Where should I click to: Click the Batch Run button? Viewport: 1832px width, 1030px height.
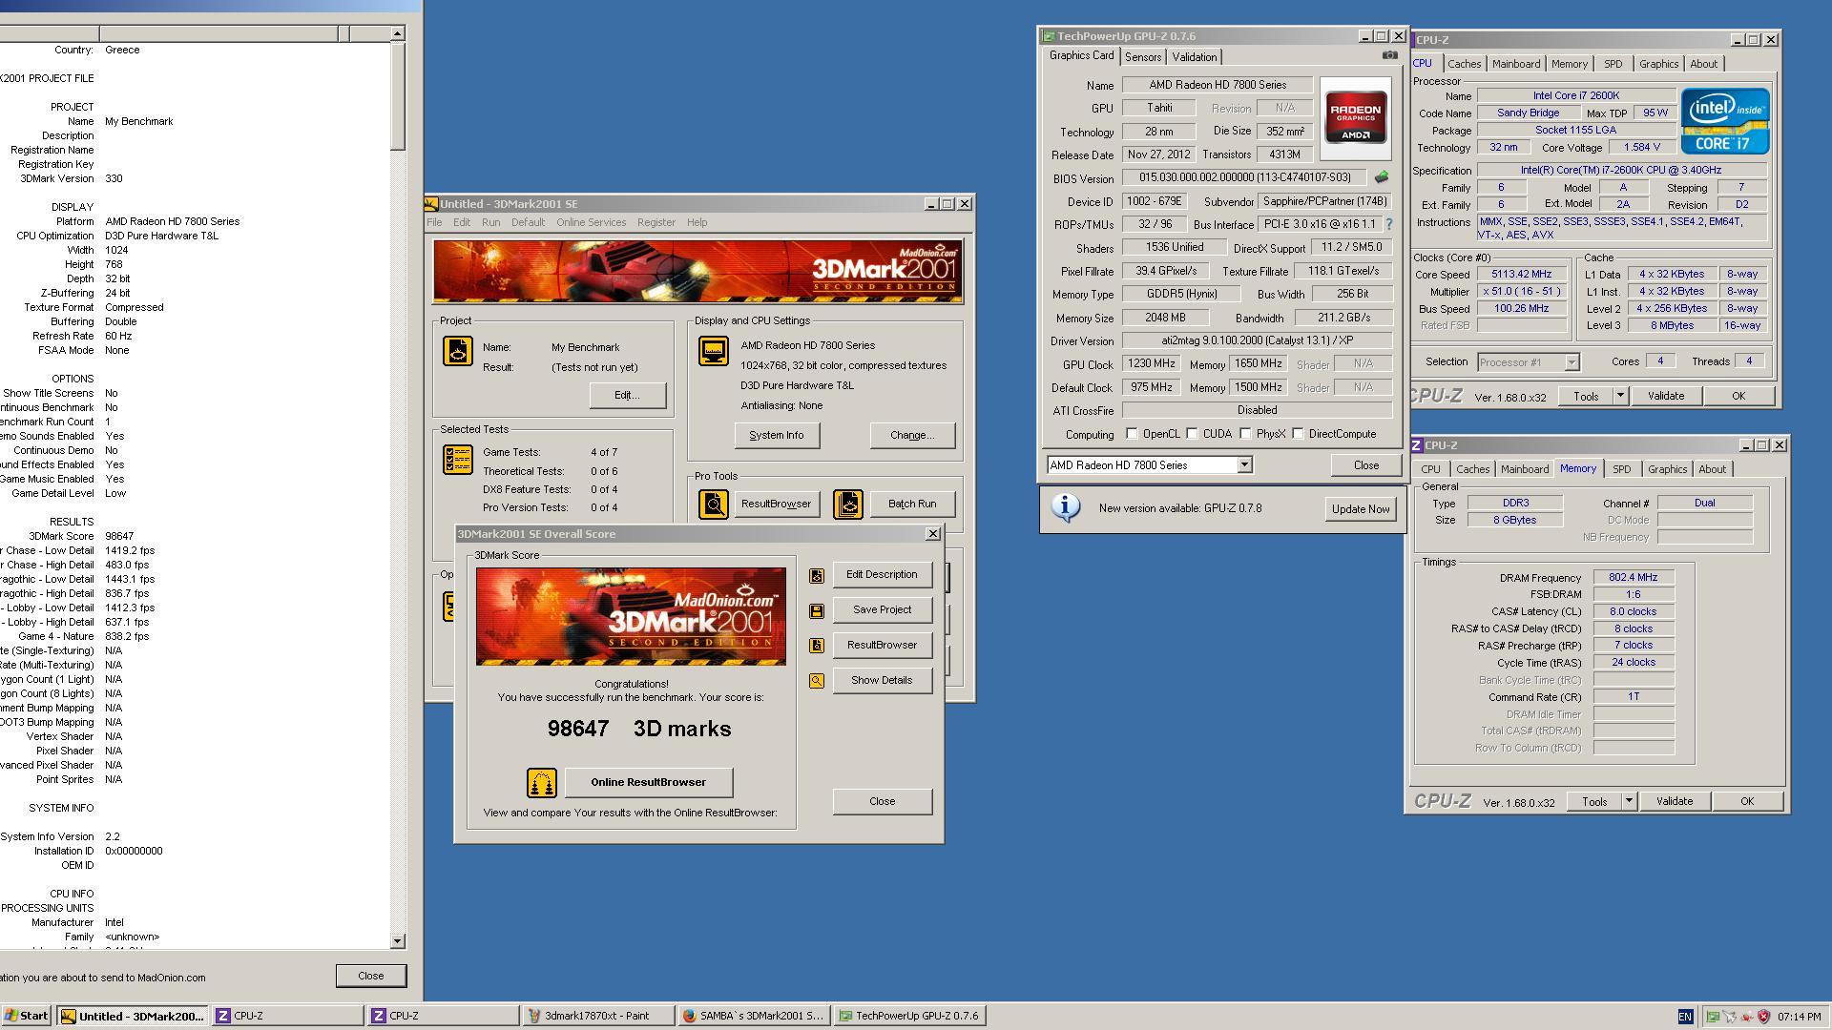coord(911,504)
